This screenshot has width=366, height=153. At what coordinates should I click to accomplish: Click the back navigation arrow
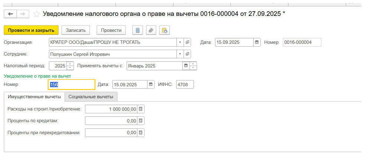[x=10, y=14]
